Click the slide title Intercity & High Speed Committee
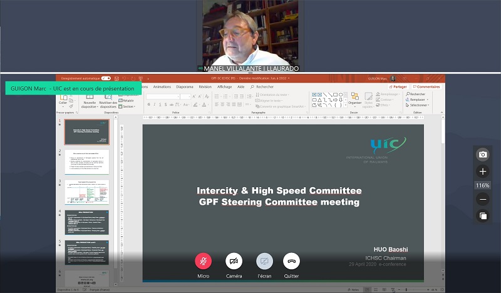The width and height of the screenshot is (501, 293). [x=279, y=190]
